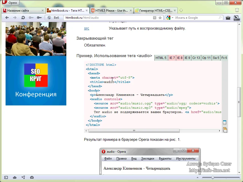Click the RSS feed icon in address bar
243x182 pixels.
[x=154, y=18]
